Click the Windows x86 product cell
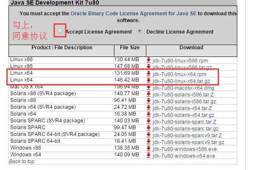The image size is (256, 170). coord(26,148)
